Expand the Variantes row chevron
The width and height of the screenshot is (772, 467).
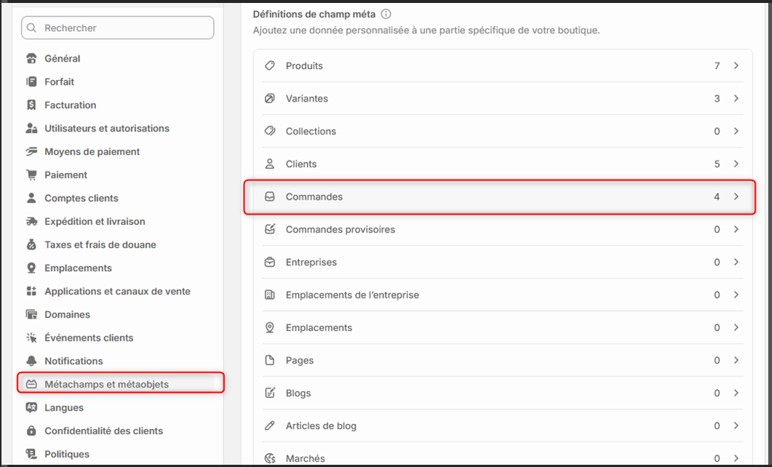[736, 99]
